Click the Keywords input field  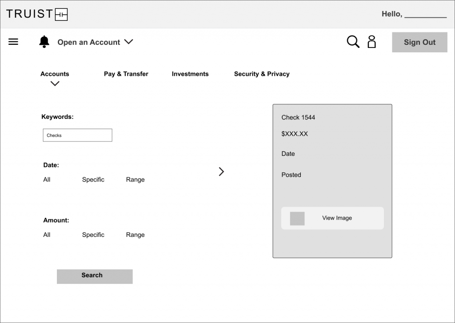(x=77, y=135)
